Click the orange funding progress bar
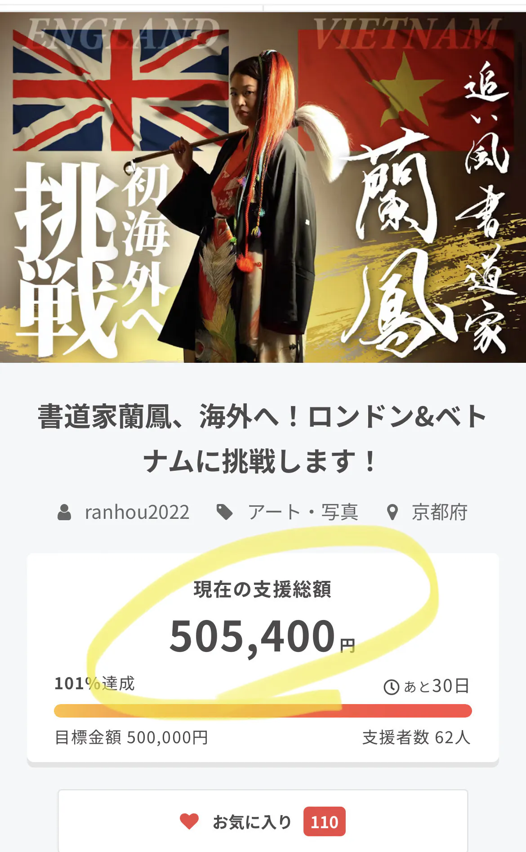This screenshot has width=526, height=852. [263, 711]
